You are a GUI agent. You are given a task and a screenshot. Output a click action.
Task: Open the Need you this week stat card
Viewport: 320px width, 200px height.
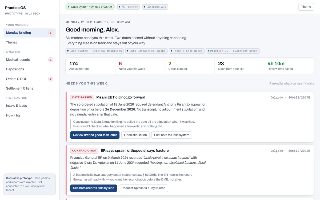pos(140,66)
